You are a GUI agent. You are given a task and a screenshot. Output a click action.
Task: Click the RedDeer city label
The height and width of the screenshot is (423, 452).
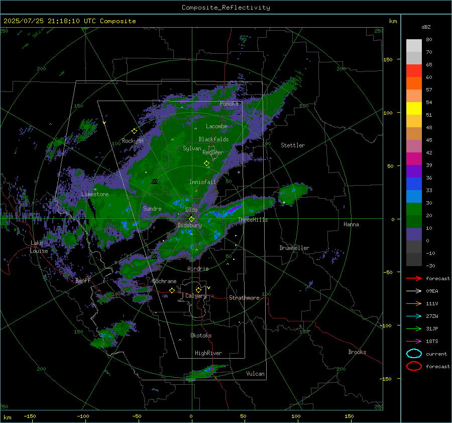tap(213, 152)
